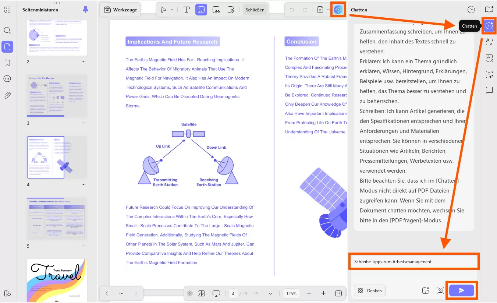497x303 pixels.
Task: Zoom out with the minus button
Action: pos(309,293)
